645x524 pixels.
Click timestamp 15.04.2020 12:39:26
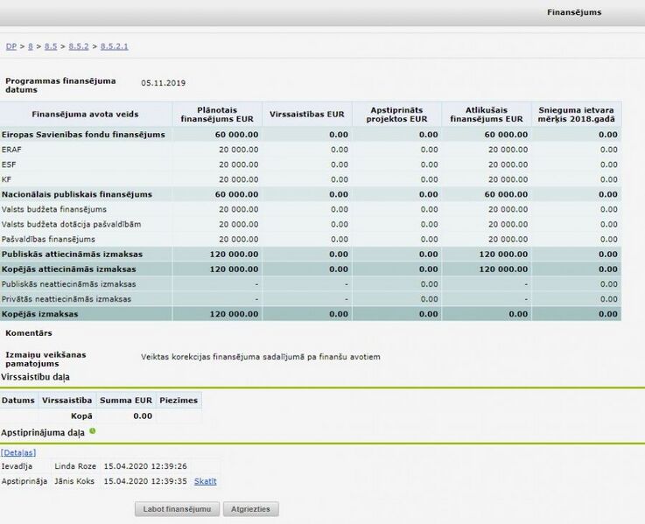tap(145, 466)
